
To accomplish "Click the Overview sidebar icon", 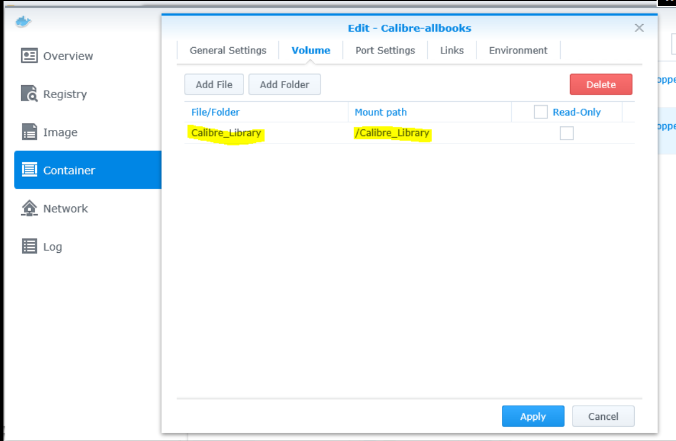I will 29,56.
